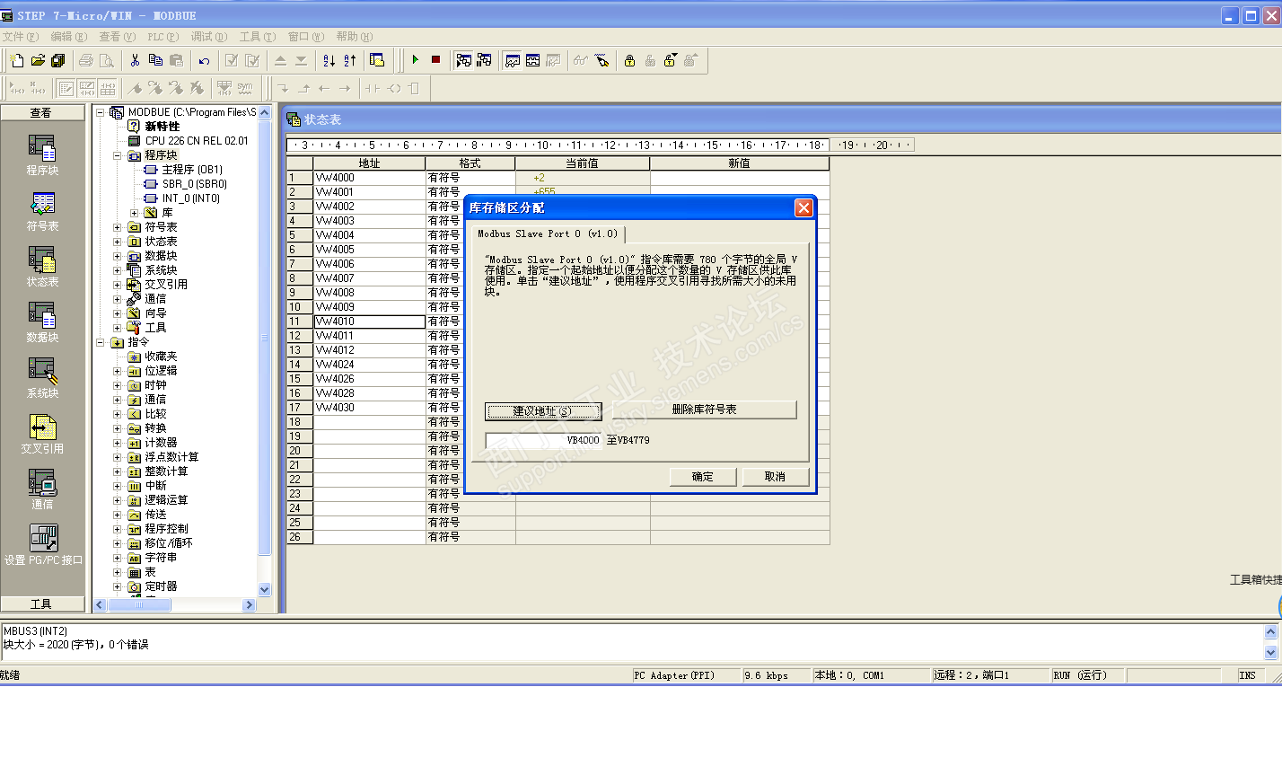Image resolution: width=1282 pixels, height=784 pixels.
Task: Open the 文件(F) menu
Action: 21,37
